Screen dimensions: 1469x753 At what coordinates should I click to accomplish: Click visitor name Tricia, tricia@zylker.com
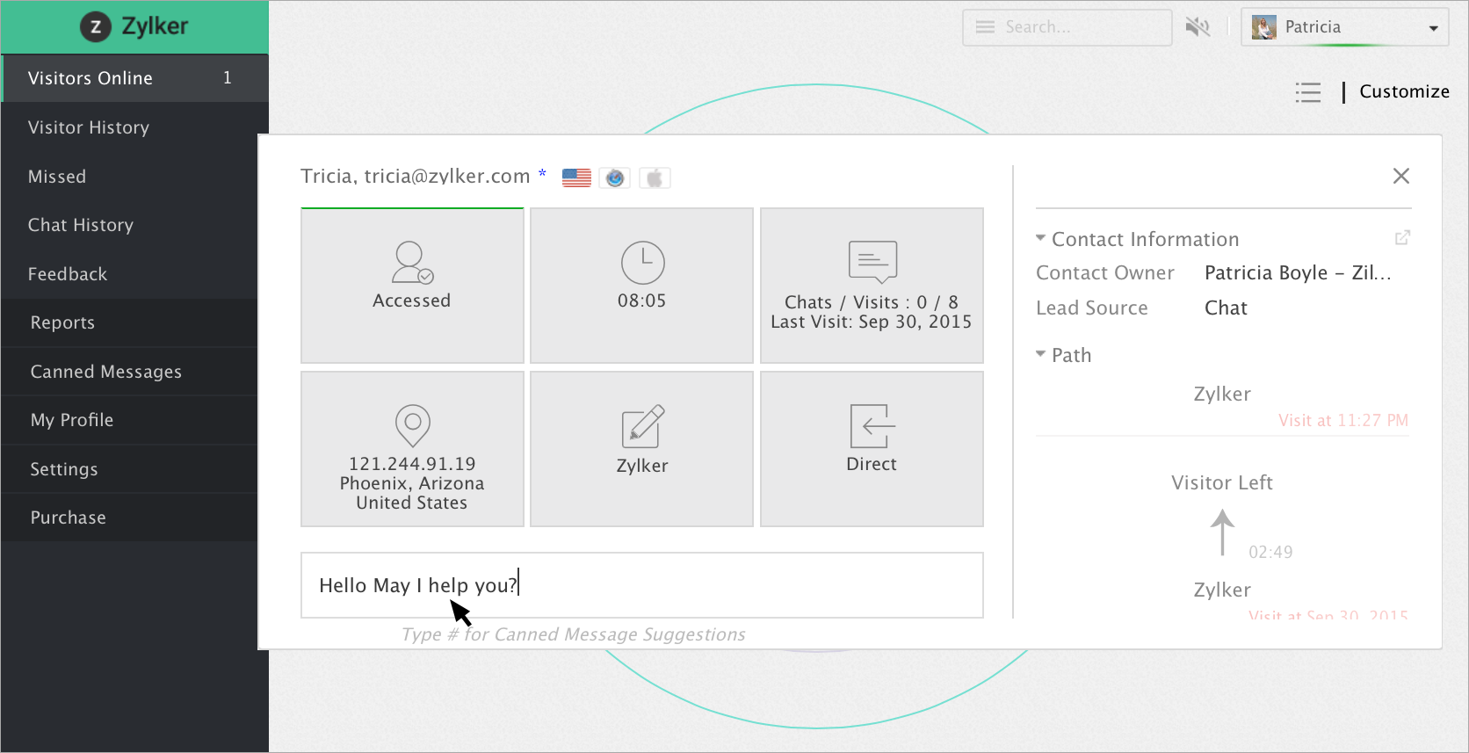pos(416,177)
